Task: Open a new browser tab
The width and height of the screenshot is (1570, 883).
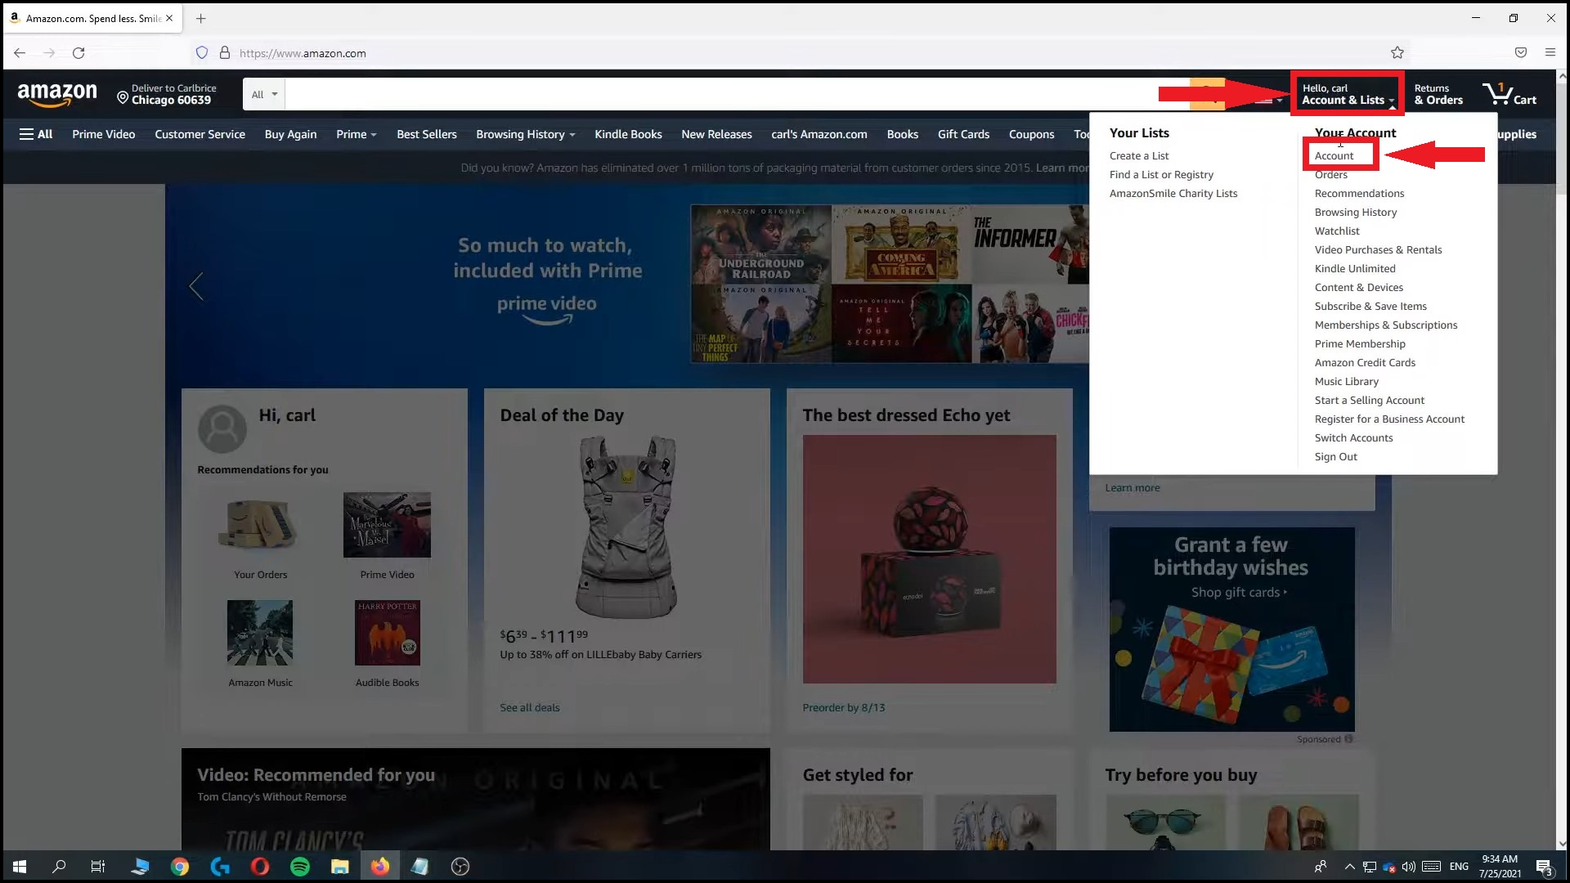Action: tap(200, 18)
